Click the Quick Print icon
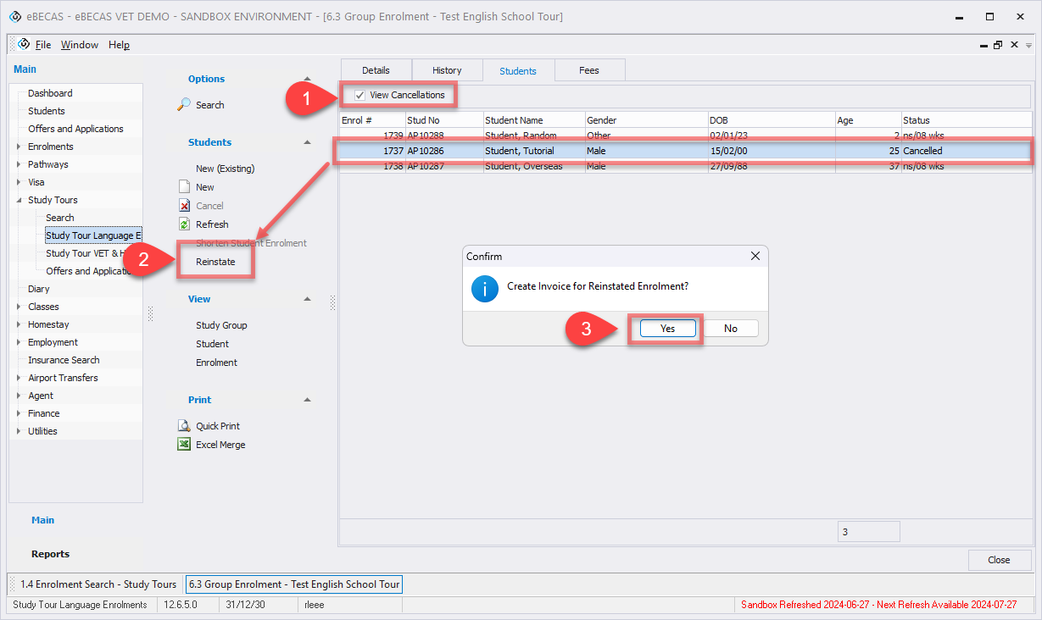This screenshot has height=620, width=1042. pos(184,426)
